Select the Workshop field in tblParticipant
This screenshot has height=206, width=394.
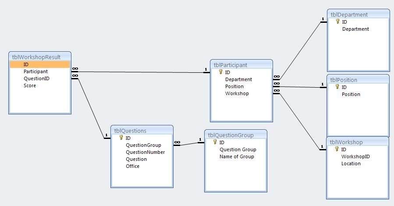click(237, 93)
